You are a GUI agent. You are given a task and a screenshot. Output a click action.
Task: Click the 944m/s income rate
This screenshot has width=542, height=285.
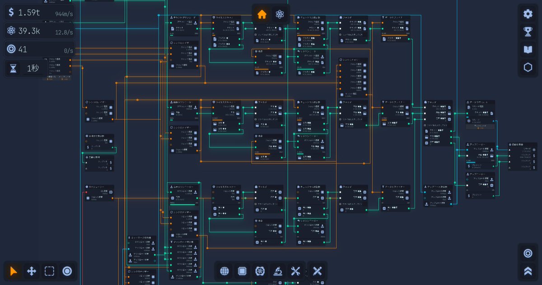pyautogui.click(x=65, y=14)
